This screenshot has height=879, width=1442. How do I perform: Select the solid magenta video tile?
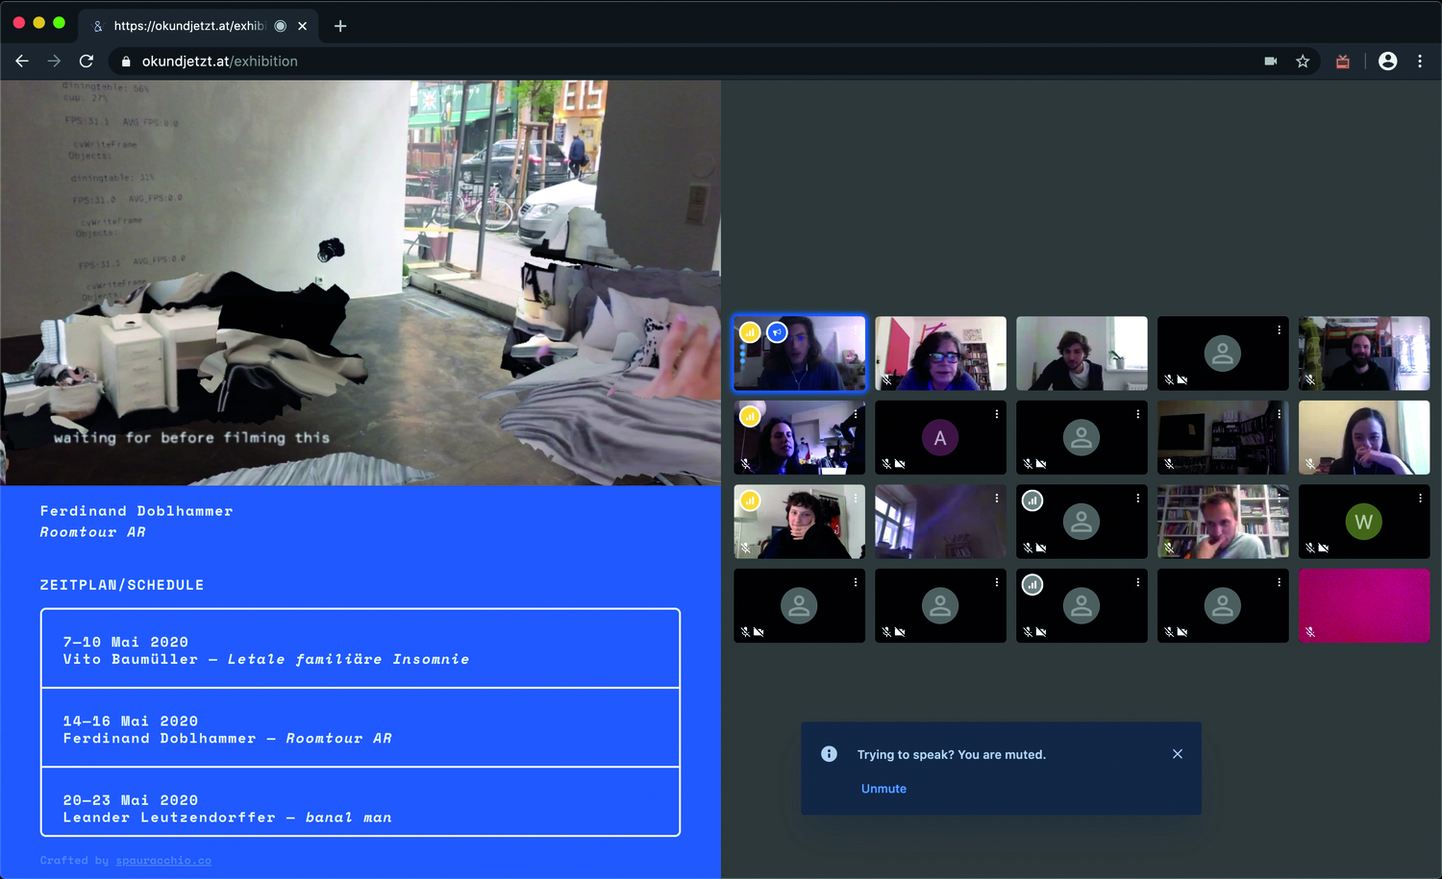click(1363, 605)
